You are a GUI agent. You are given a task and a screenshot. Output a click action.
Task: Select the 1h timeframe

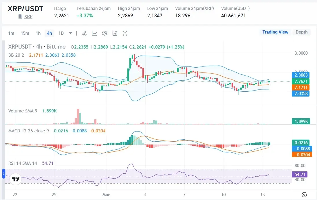click(38, 33)
